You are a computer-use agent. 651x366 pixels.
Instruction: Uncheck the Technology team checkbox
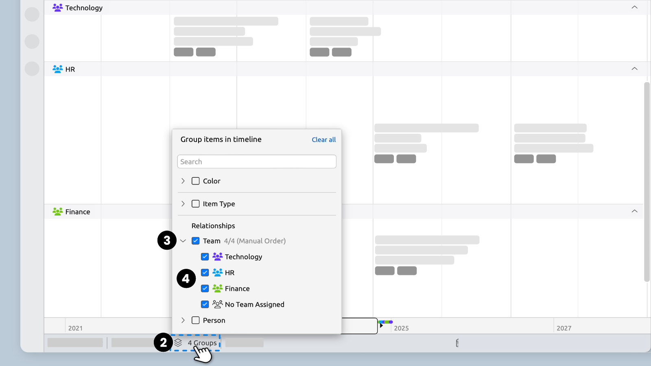point(205,257)
